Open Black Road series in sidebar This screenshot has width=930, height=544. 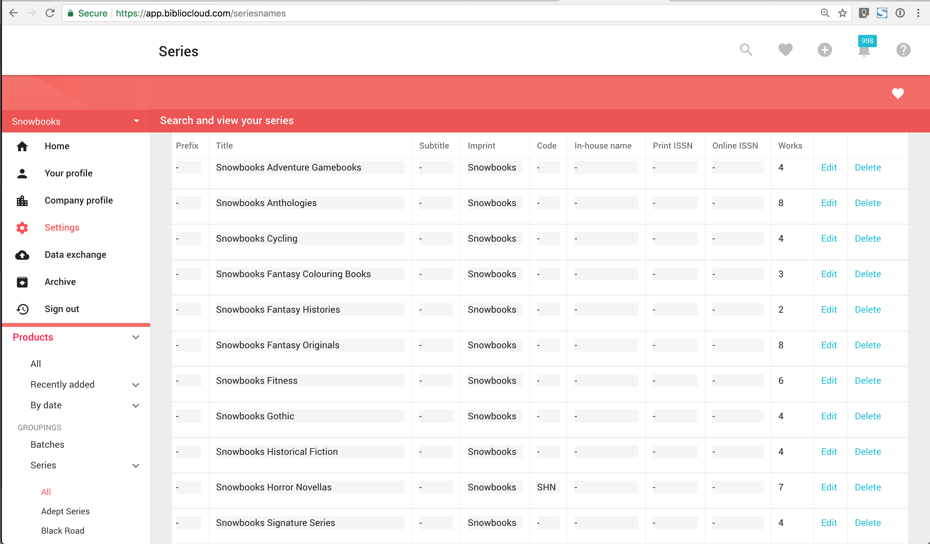point(62,531)
